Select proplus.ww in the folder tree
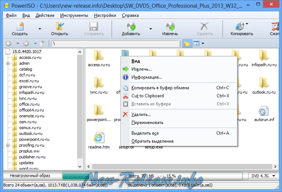Viewport: 282px width, 192px height. [x=29, y=151]
